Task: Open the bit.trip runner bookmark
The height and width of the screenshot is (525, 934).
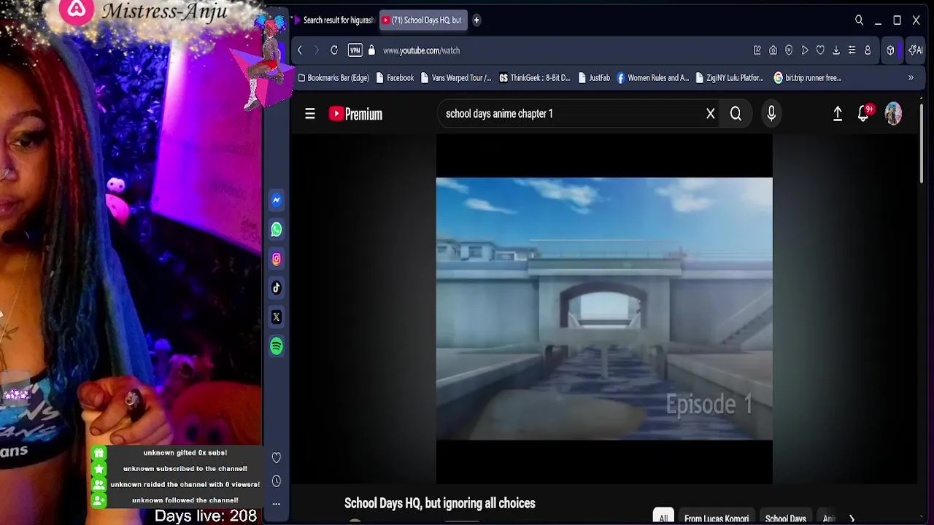Action: click(808, 78)
